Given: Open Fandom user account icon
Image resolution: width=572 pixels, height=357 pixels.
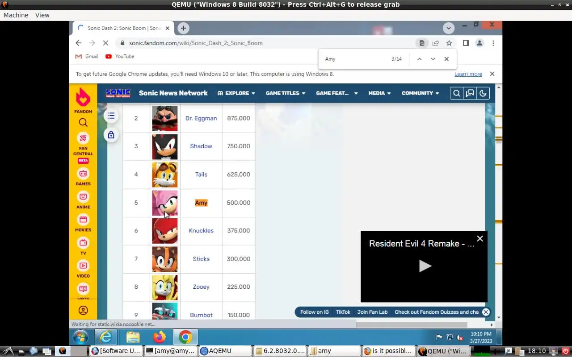Looking at the screenshot, I should [83, 311].
